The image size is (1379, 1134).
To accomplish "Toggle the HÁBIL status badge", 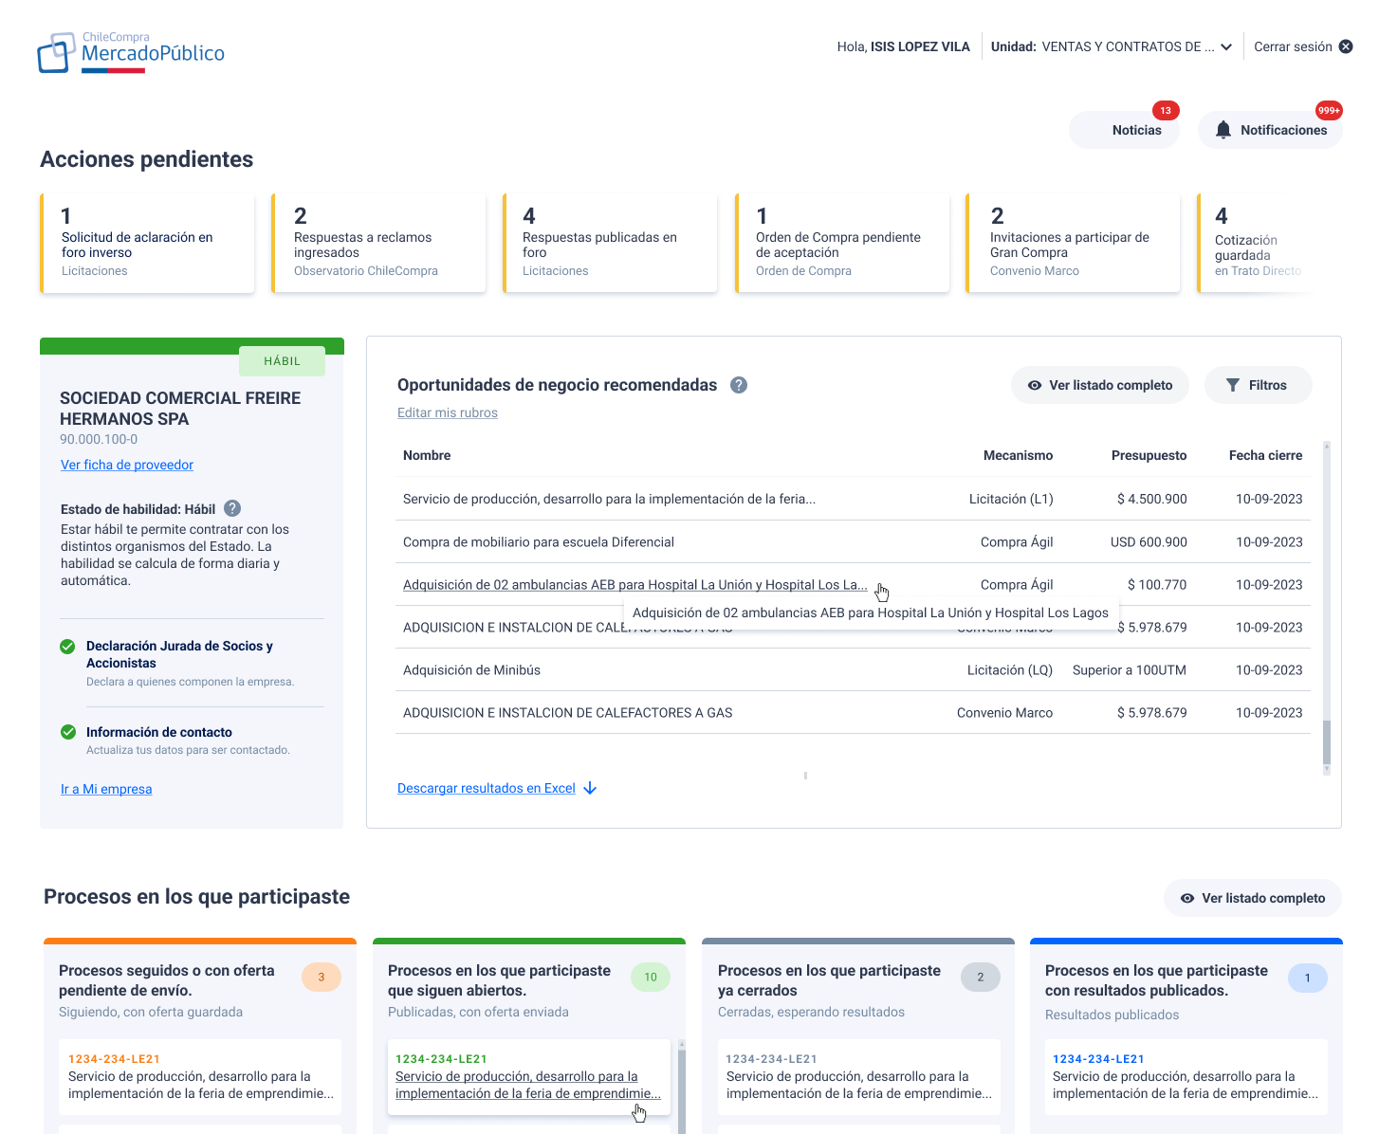I will pos(282,361).
